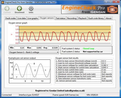Click the 'Registered to: Gendan Limited' text

coord(60,91)
